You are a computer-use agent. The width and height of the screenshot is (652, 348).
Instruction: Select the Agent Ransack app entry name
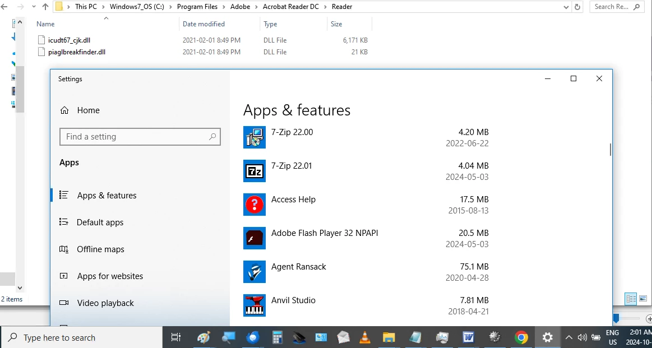[299, 267]
